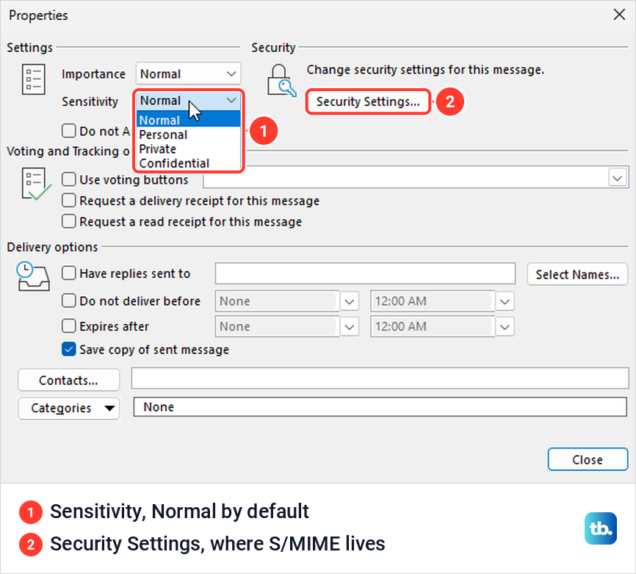Enable Use voting buttons checkbox

coord(68,179)
